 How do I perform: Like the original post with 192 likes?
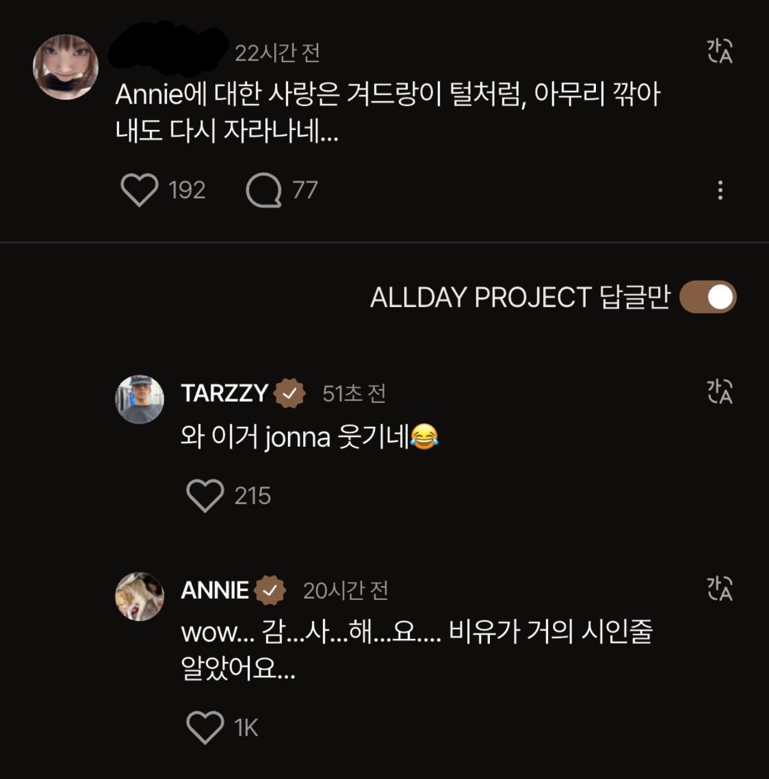pyautogui.click(x=139, y=190)
